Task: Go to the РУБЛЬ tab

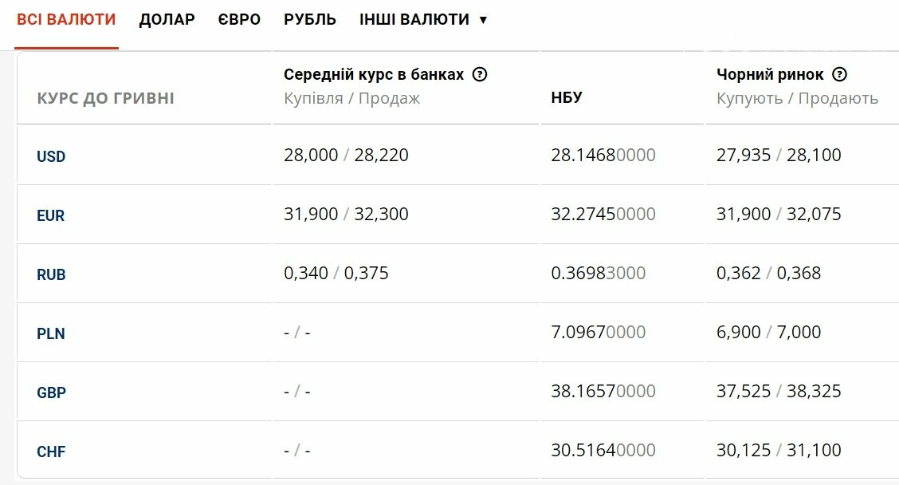Action: click(x=309, y=19)
